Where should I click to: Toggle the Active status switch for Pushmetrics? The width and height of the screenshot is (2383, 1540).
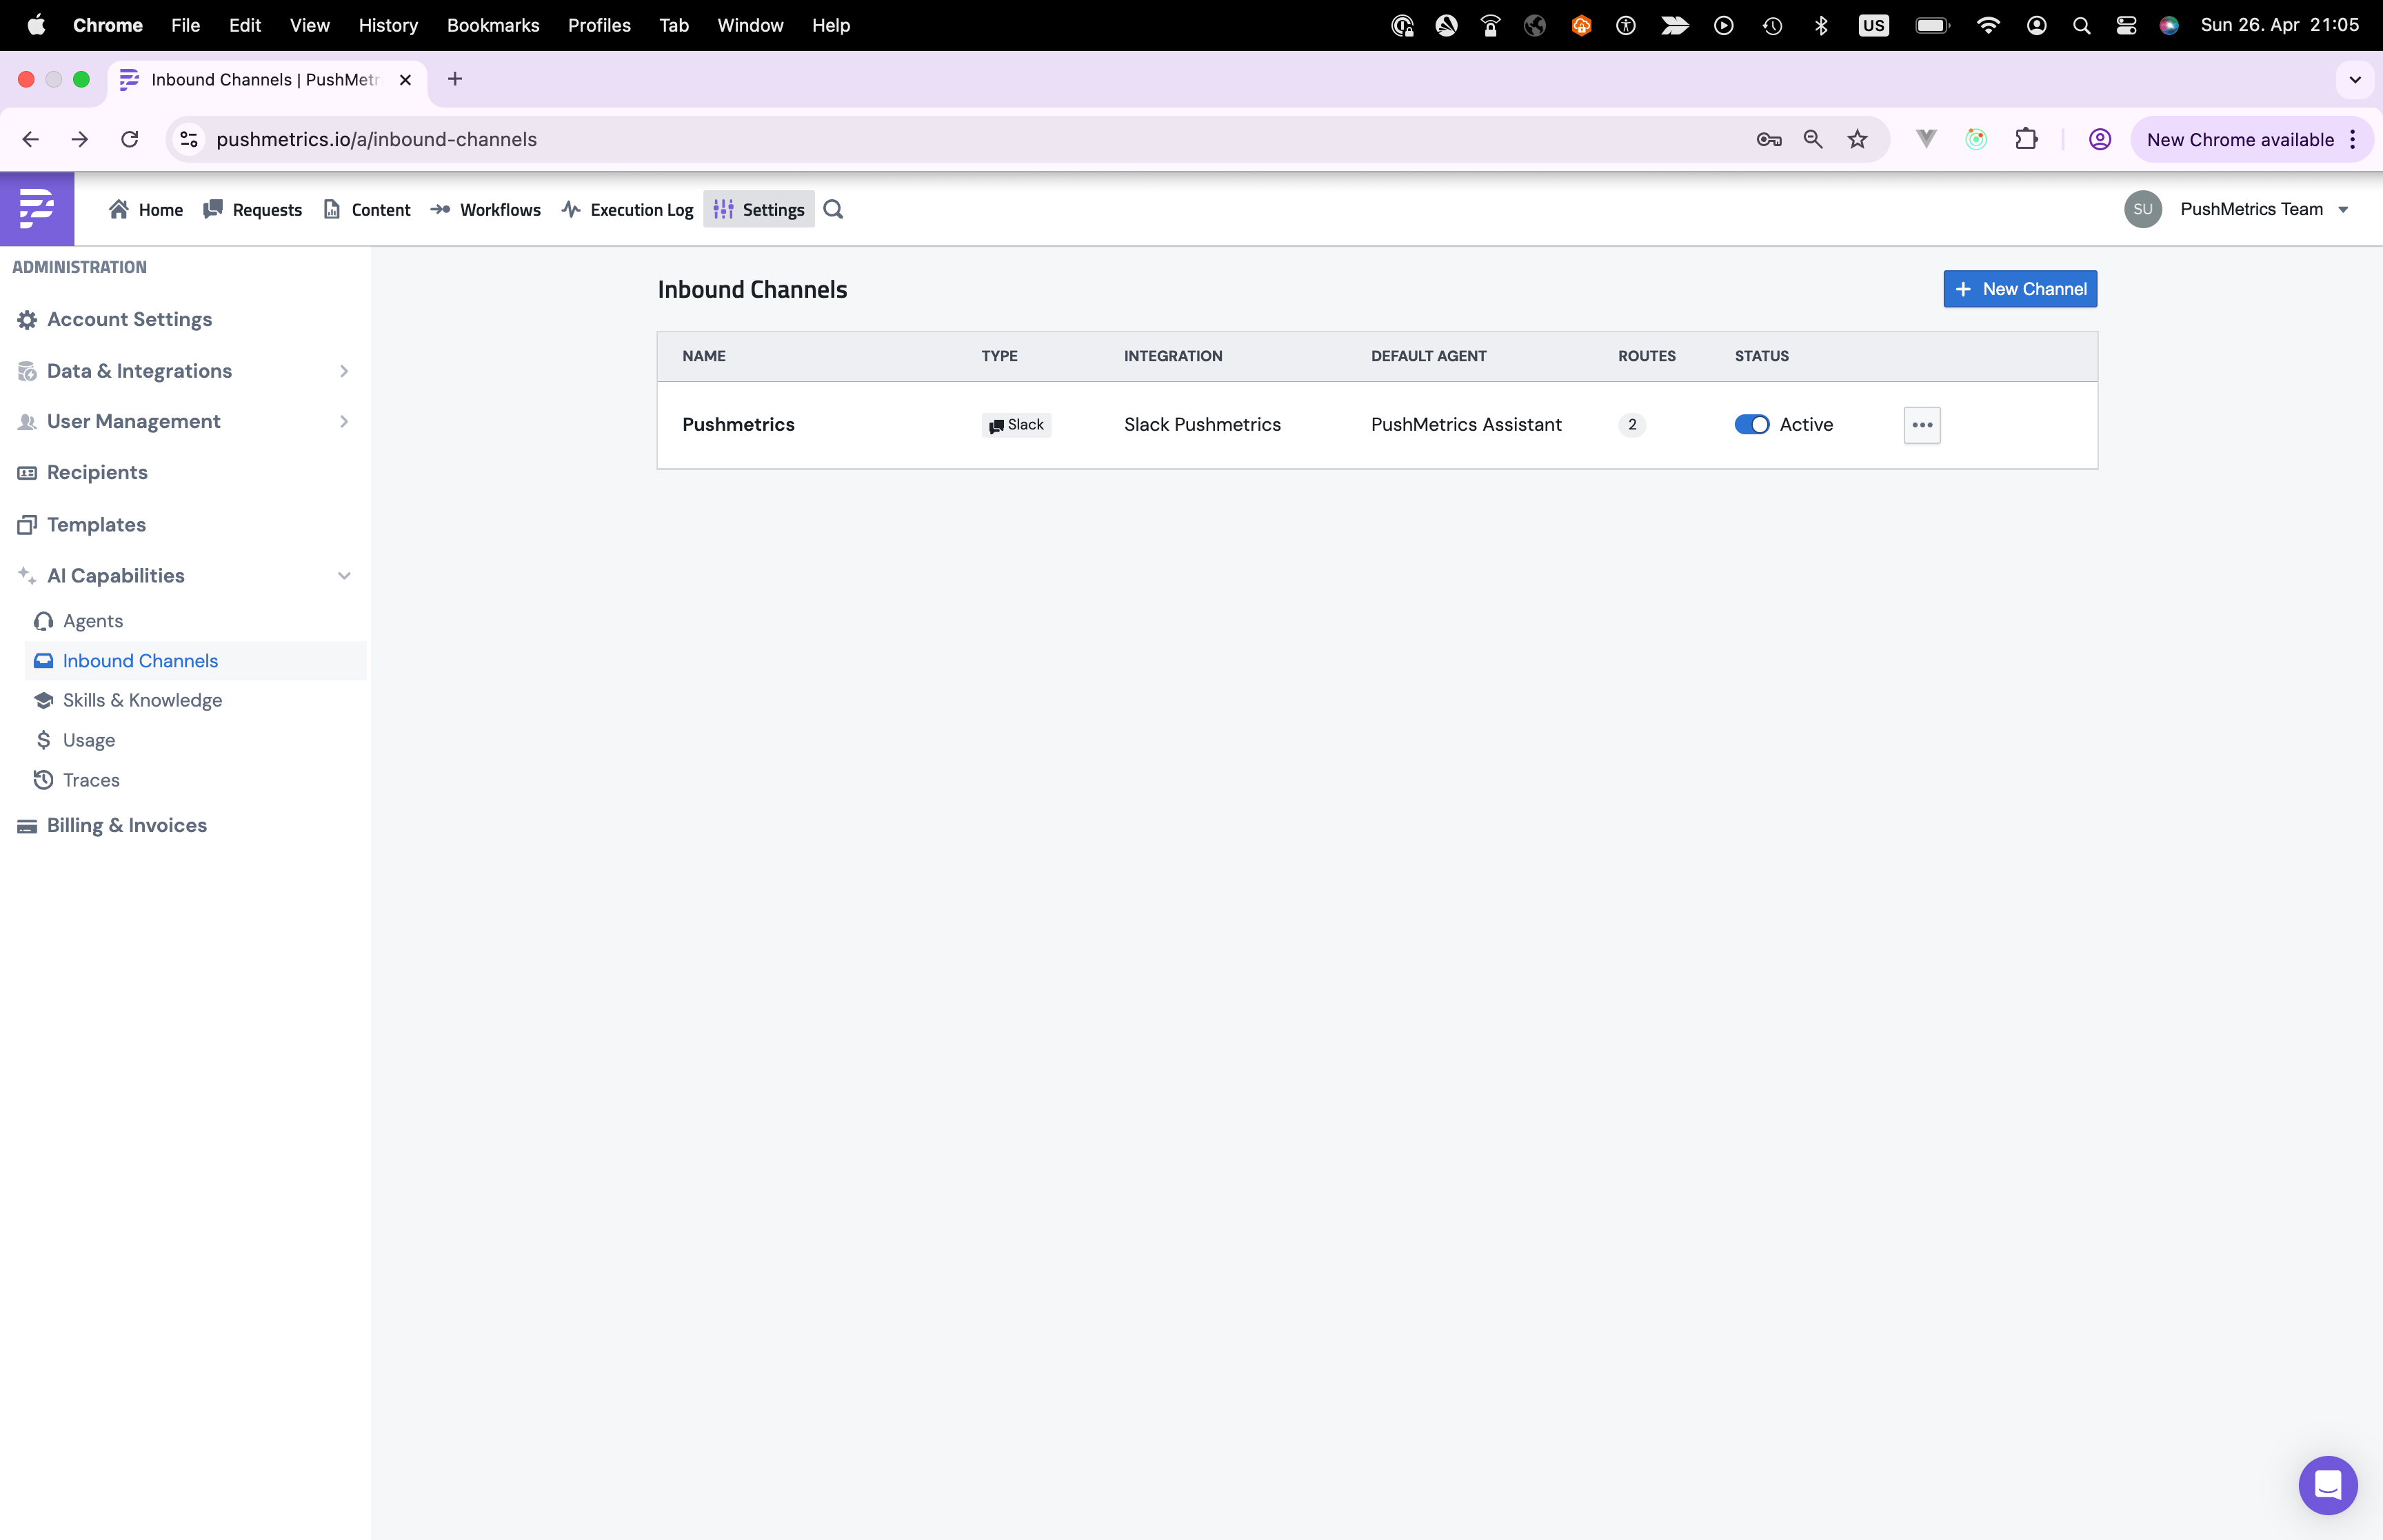pyautogui.click(x=1751, y=425)
